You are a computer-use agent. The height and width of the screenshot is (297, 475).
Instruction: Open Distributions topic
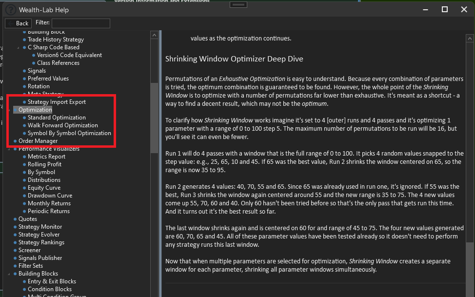44,180
